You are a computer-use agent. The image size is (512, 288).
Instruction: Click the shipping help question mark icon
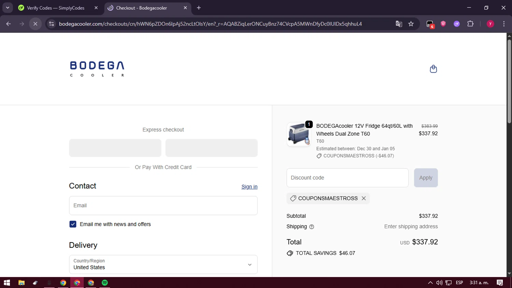click(x=311, y=227)
